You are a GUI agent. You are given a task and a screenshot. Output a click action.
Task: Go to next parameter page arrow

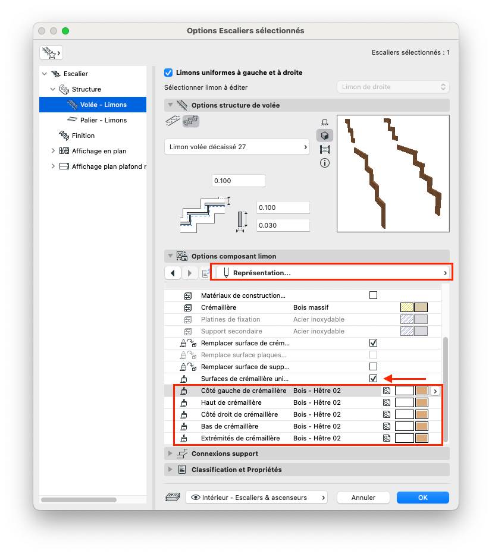click(x=190, y=273)
